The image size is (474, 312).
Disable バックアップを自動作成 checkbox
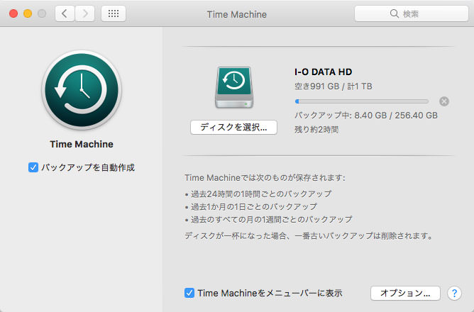tap(33, 167)
